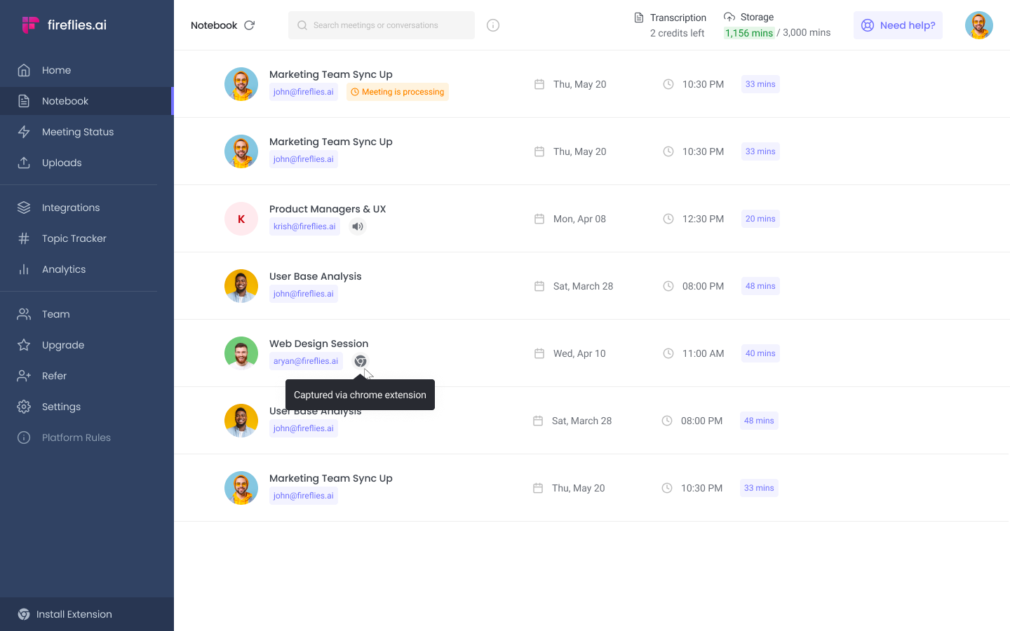The width and height of the screenshot is (1010, 631).
Task: Open the Refer page
Action: point(55,376)
